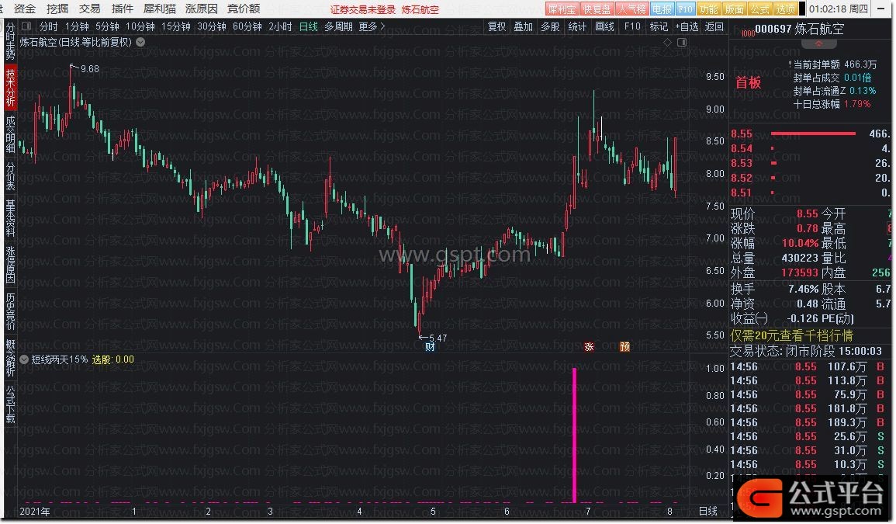The height and width of the screenshot is (524, 896).
Task: Open the 竞价额 menu
Action: tap(244, 9)
